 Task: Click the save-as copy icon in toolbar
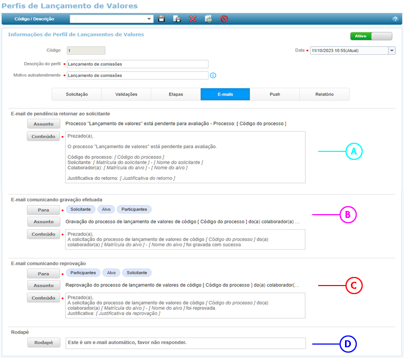pos(177,19)
